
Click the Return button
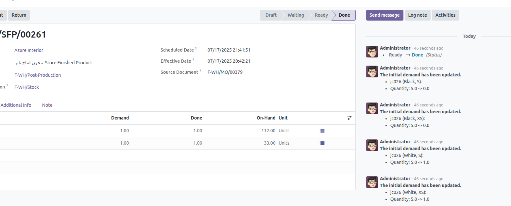pos(19,15)
